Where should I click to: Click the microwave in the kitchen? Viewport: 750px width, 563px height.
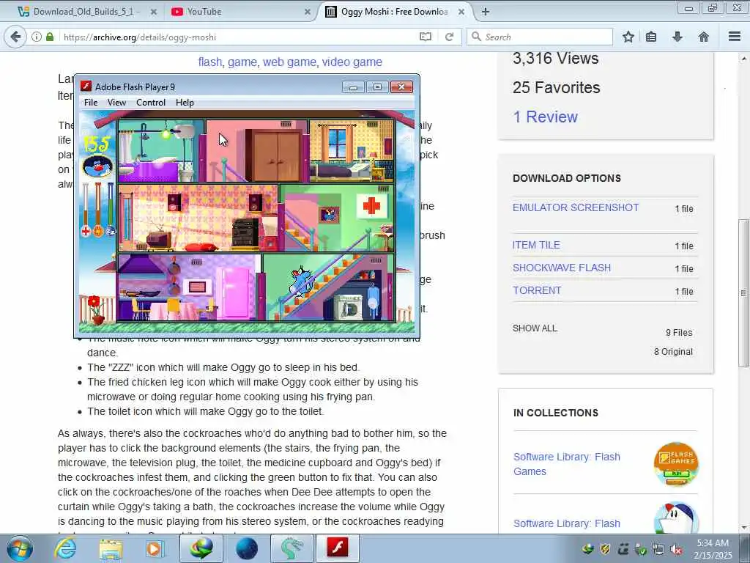click(x=198, y=287)
